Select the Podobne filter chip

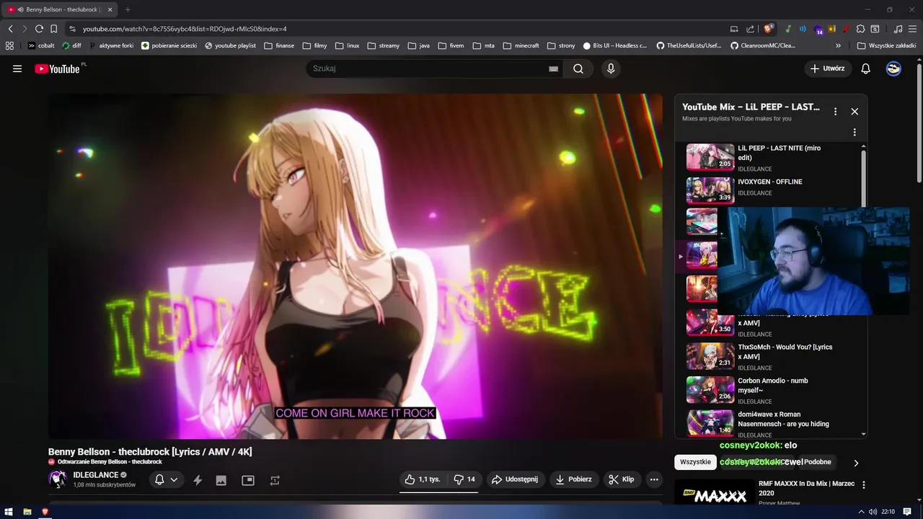pyautogui.click(x=818, y=462)
